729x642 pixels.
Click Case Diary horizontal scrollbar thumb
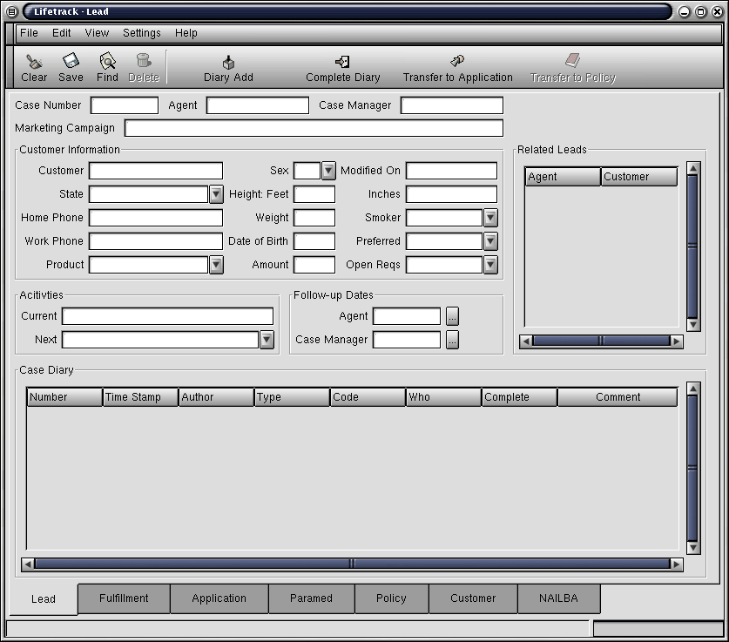point(352,564)
